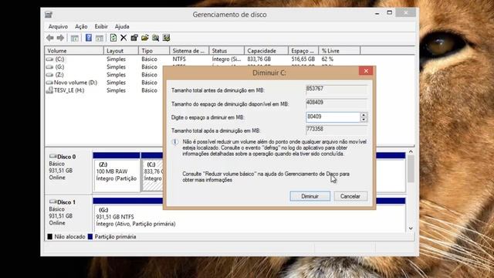494x278 pixels.
Task: Open the Ação menu
Action: point(81,27)
